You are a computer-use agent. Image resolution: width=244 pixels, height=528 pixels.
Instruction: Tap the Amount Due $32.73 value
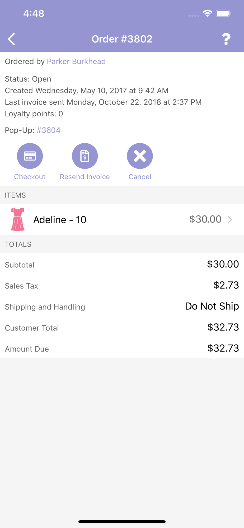[223, 348]
